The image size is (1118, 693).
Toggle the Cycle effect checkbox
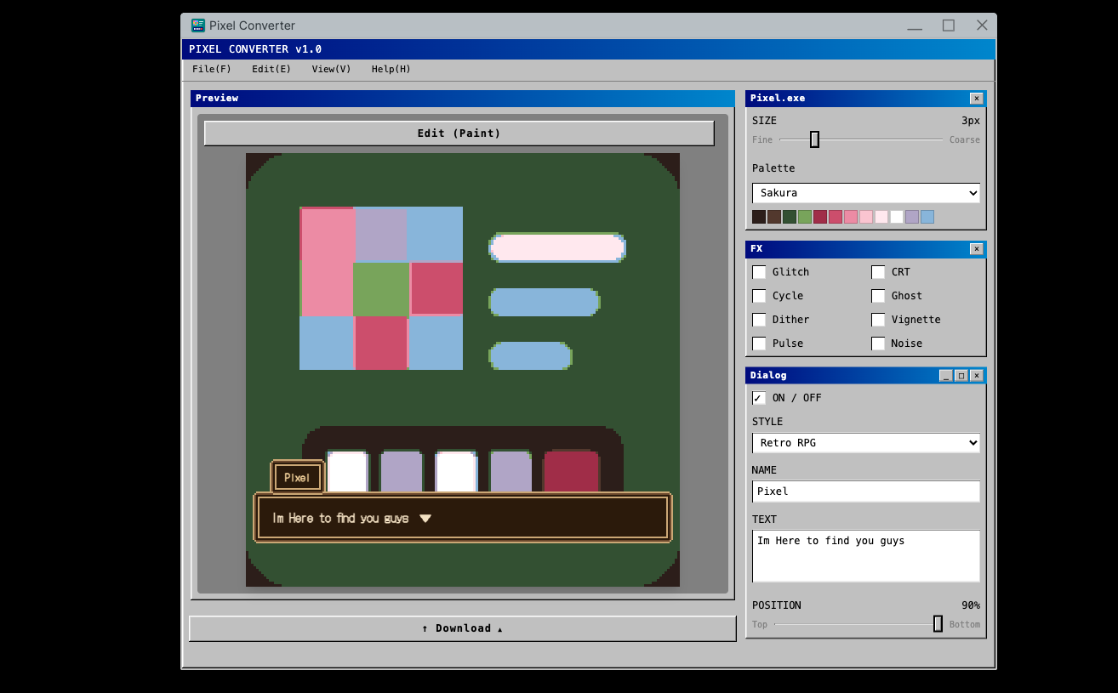[759, 296]
